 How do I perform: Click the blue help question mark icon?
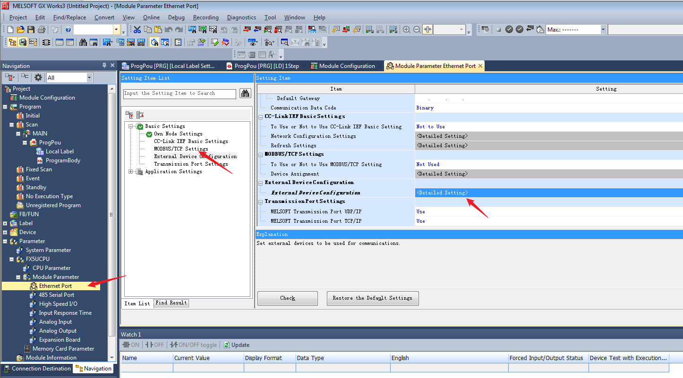(x=68, y=30)
